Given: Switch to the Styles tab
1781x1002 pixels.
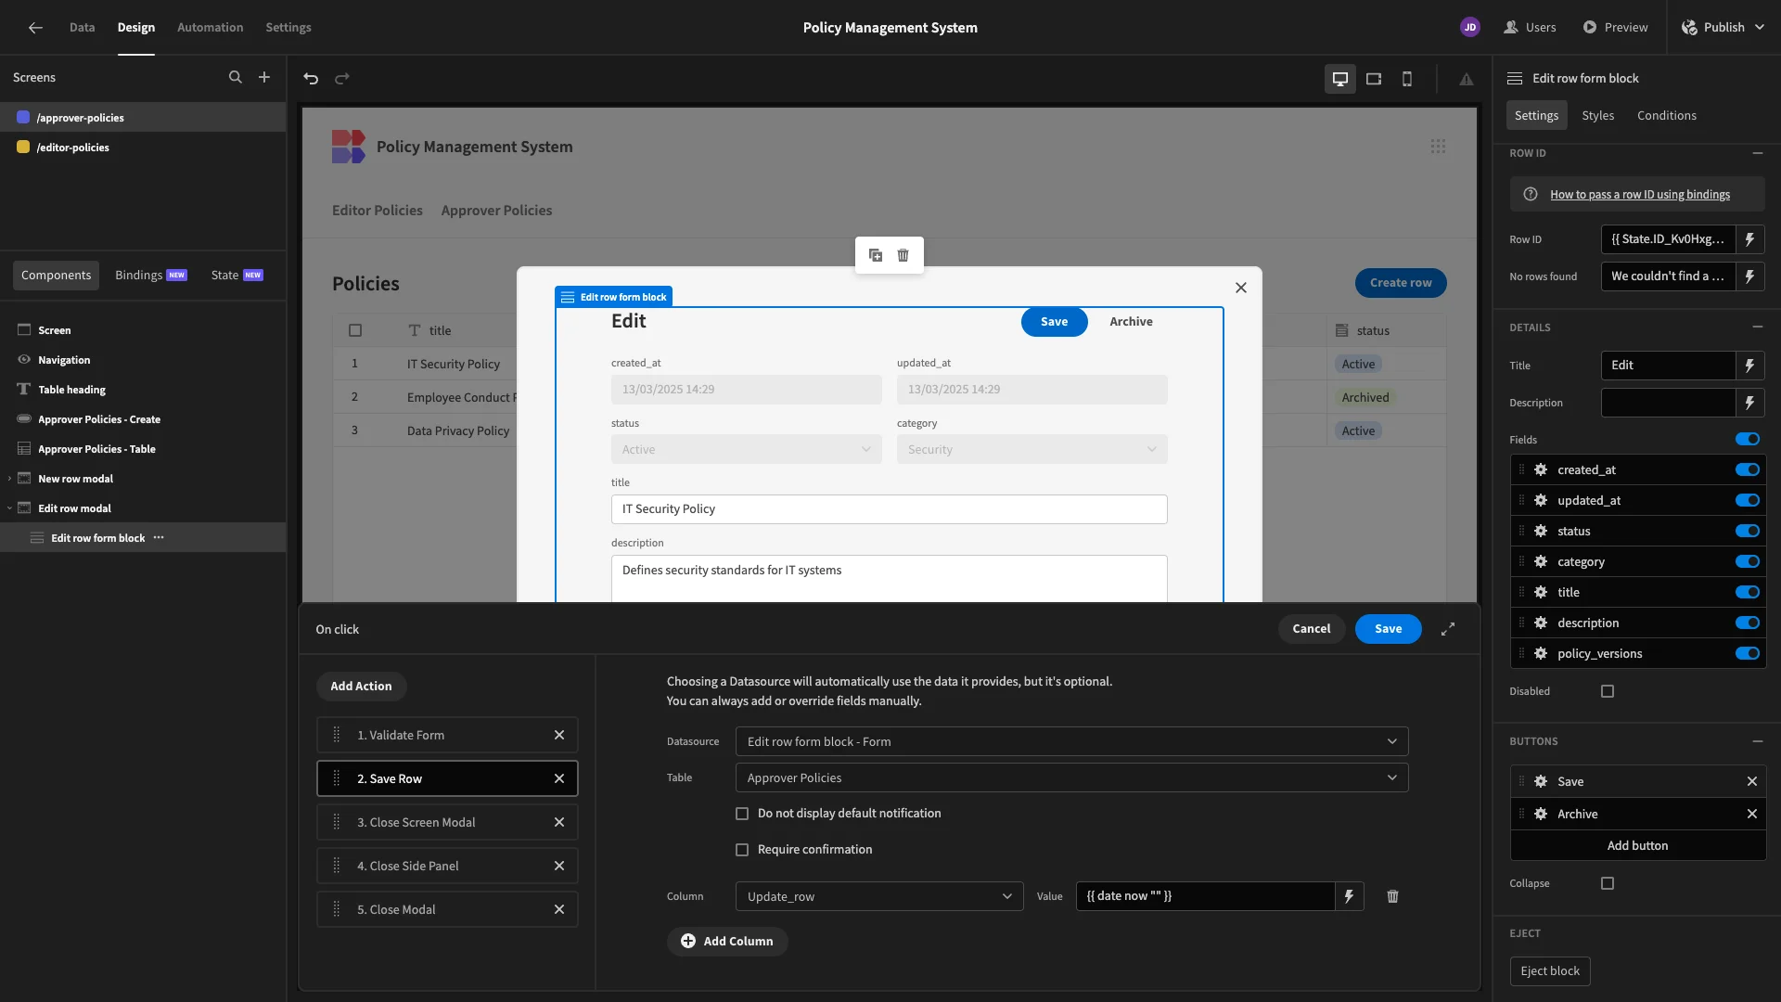Looking at the screenshot, I should point(1597,115).
